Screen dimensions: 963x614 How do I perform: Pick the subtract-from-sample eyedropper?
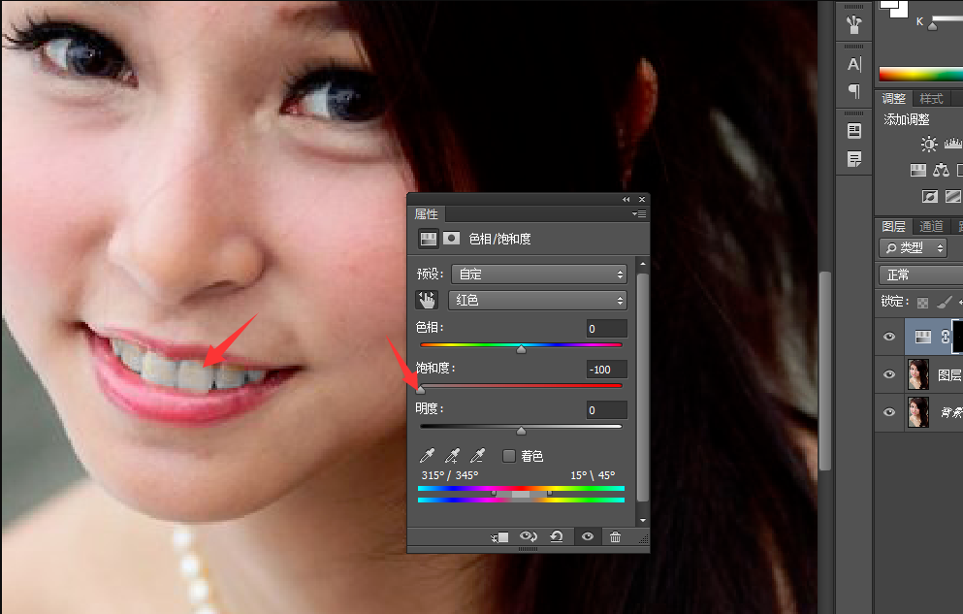pos(477,456)
